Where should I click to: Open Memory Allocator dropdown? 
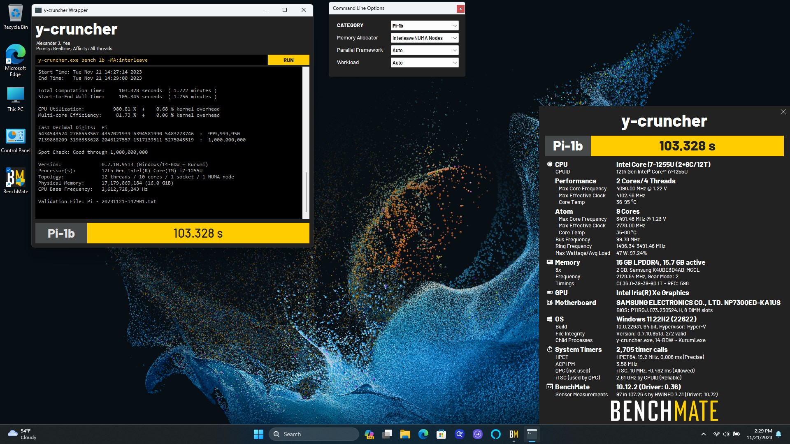click(424, 38)
